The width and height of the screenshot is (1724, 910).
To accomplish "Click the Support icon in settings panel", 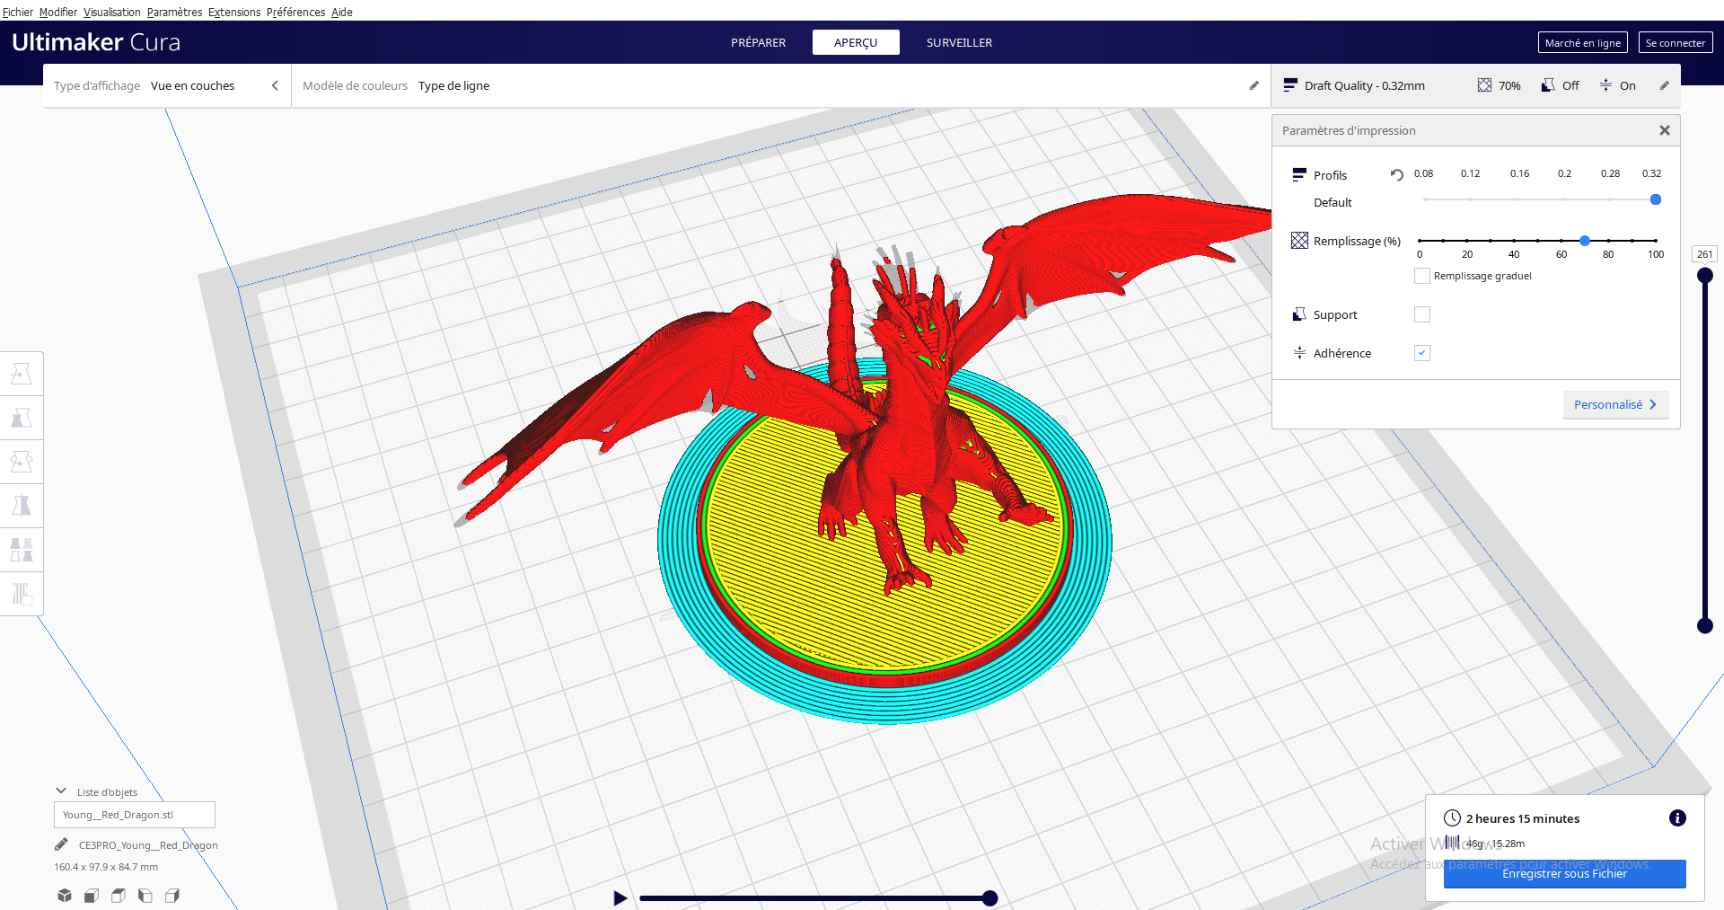I will coord(1299,314).
